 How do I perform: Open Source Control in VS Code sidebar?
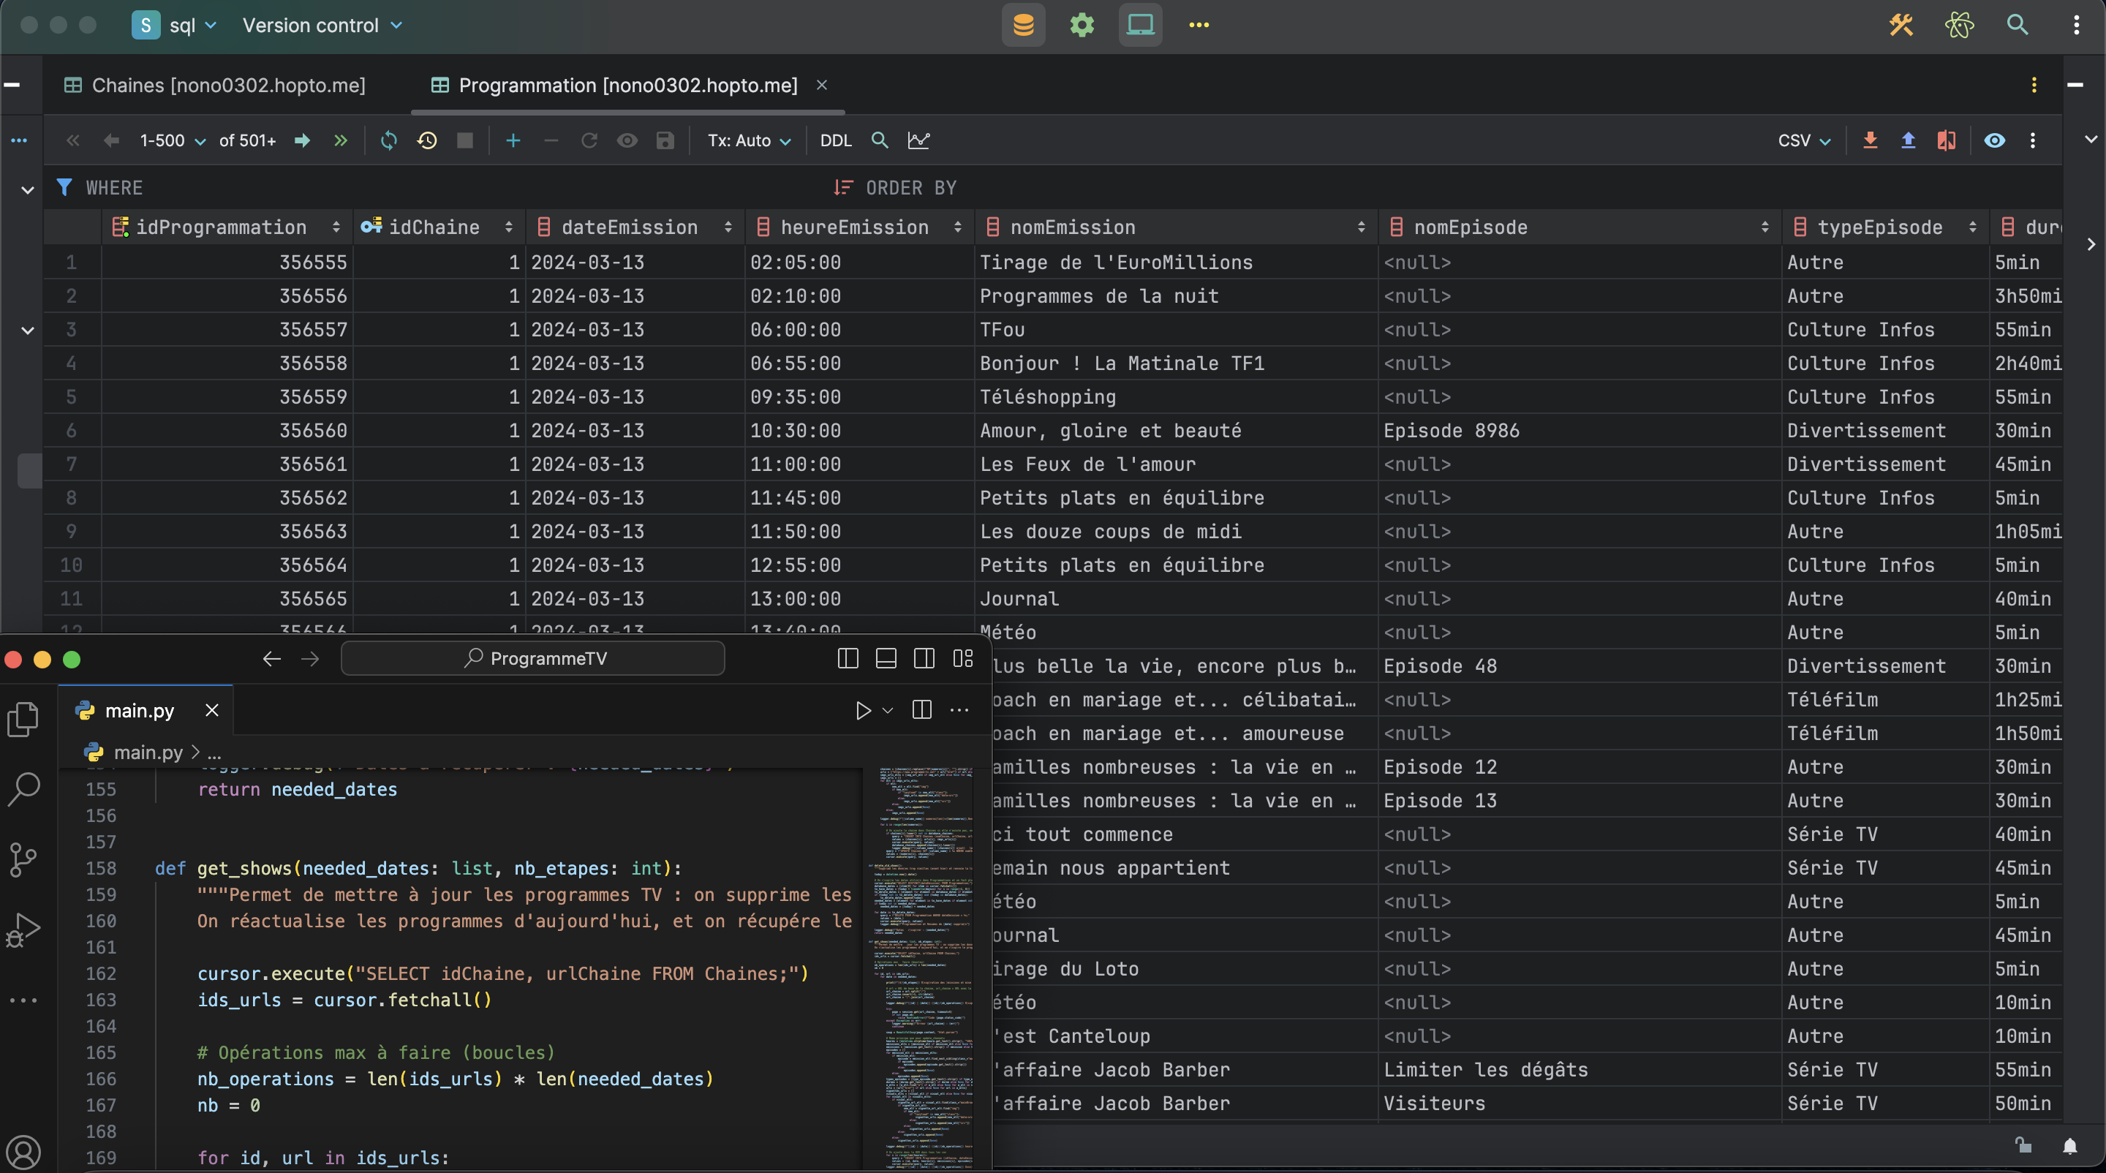[23, 860]
